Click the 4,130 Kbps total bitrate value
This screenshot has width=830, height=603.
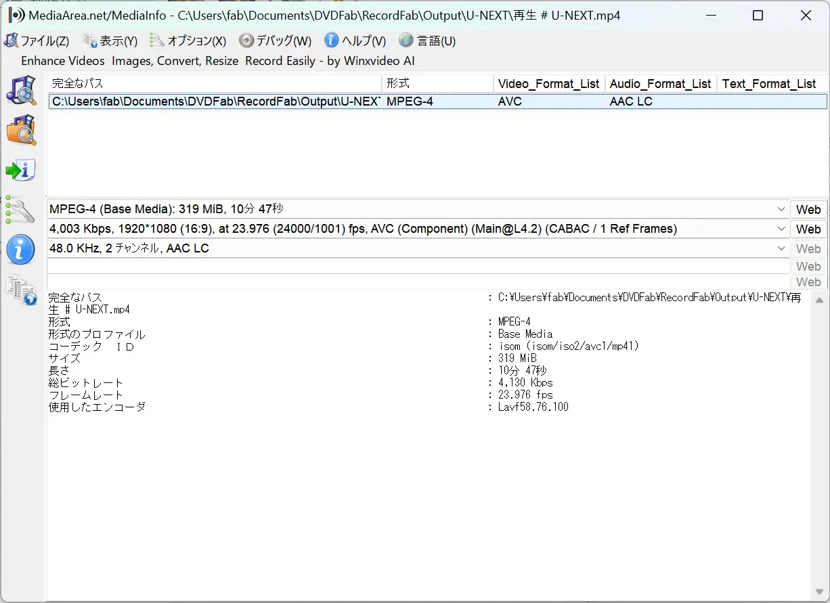[525, 382]
